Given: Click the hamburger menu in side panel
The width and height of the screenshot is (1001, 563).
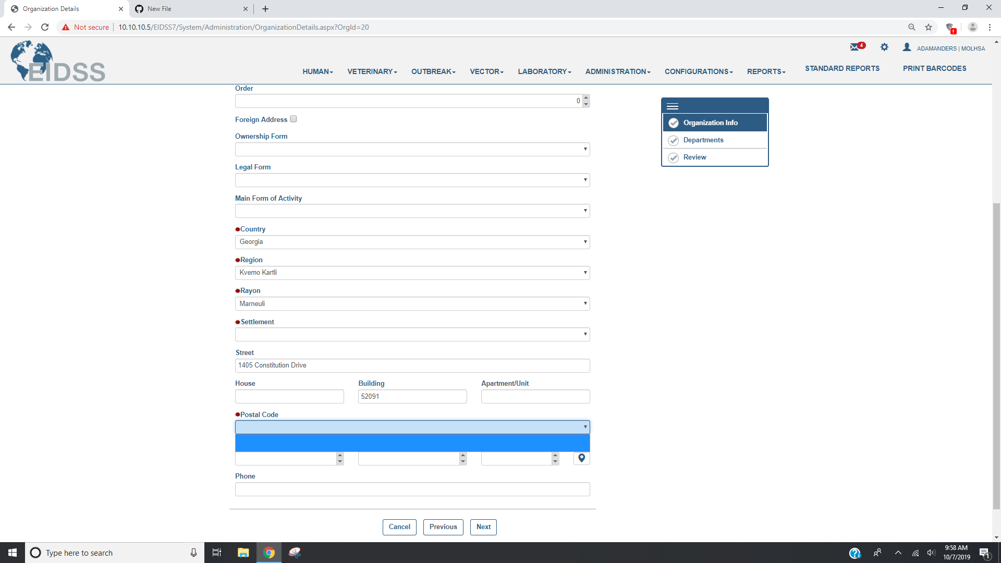Looking at the screenshot, I should [x=673, y=106].
